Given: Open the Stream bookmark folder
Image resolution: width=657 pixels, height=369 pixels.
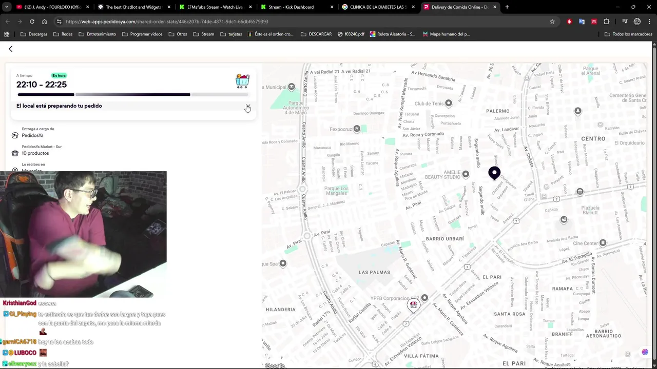Looking at the screenshot, I should point(204,34).
